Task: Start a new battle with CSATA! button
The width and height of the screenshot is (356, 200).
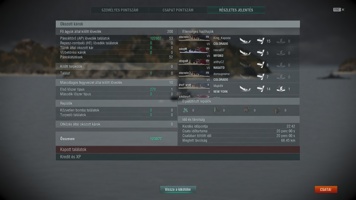Action: 326,190
